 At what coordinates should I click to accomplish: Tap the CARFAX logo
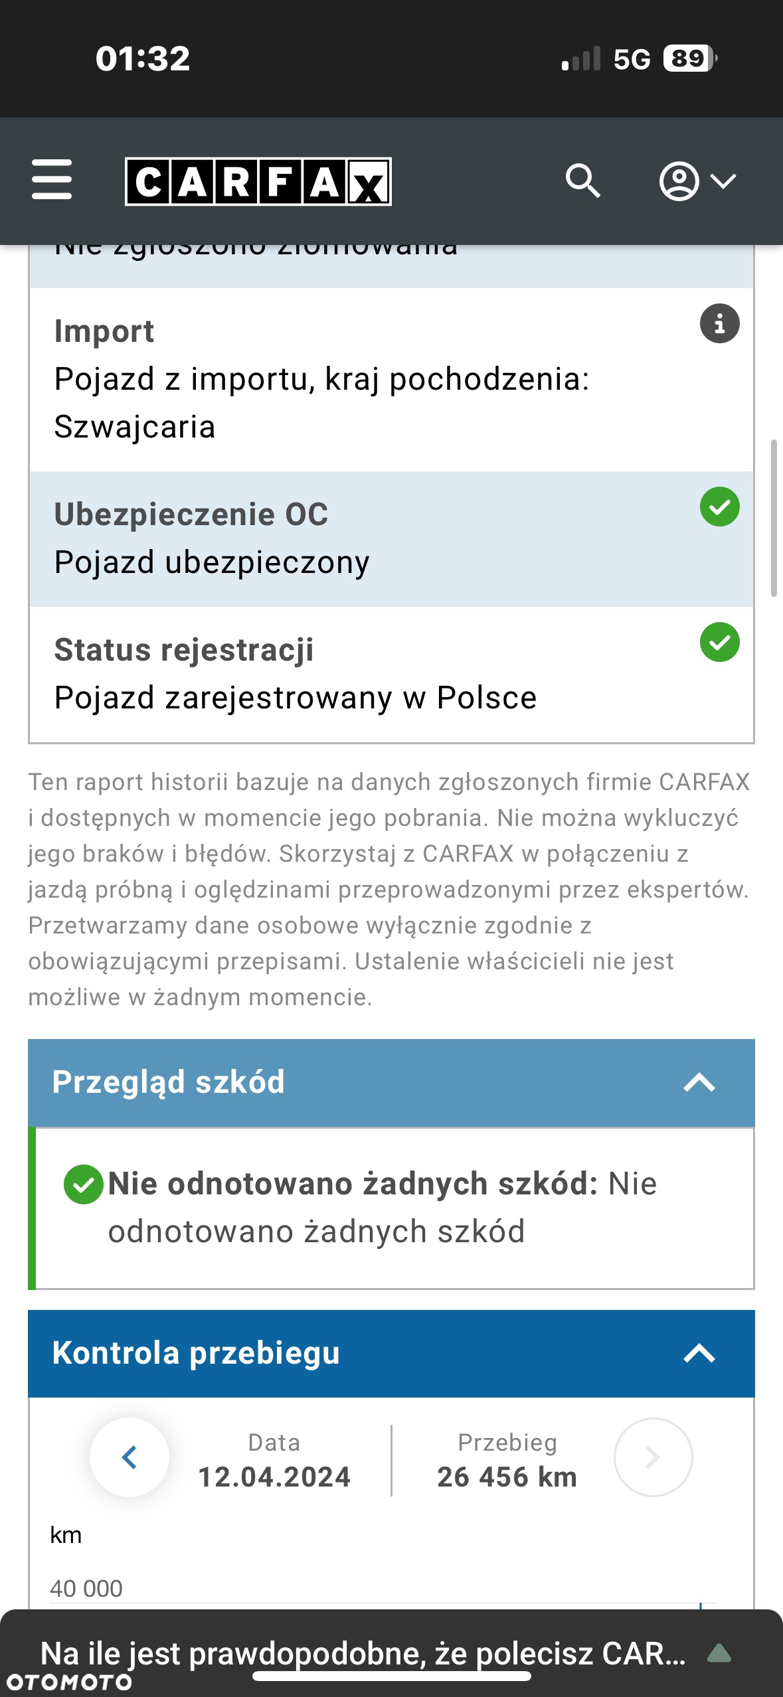click(258, 181)
